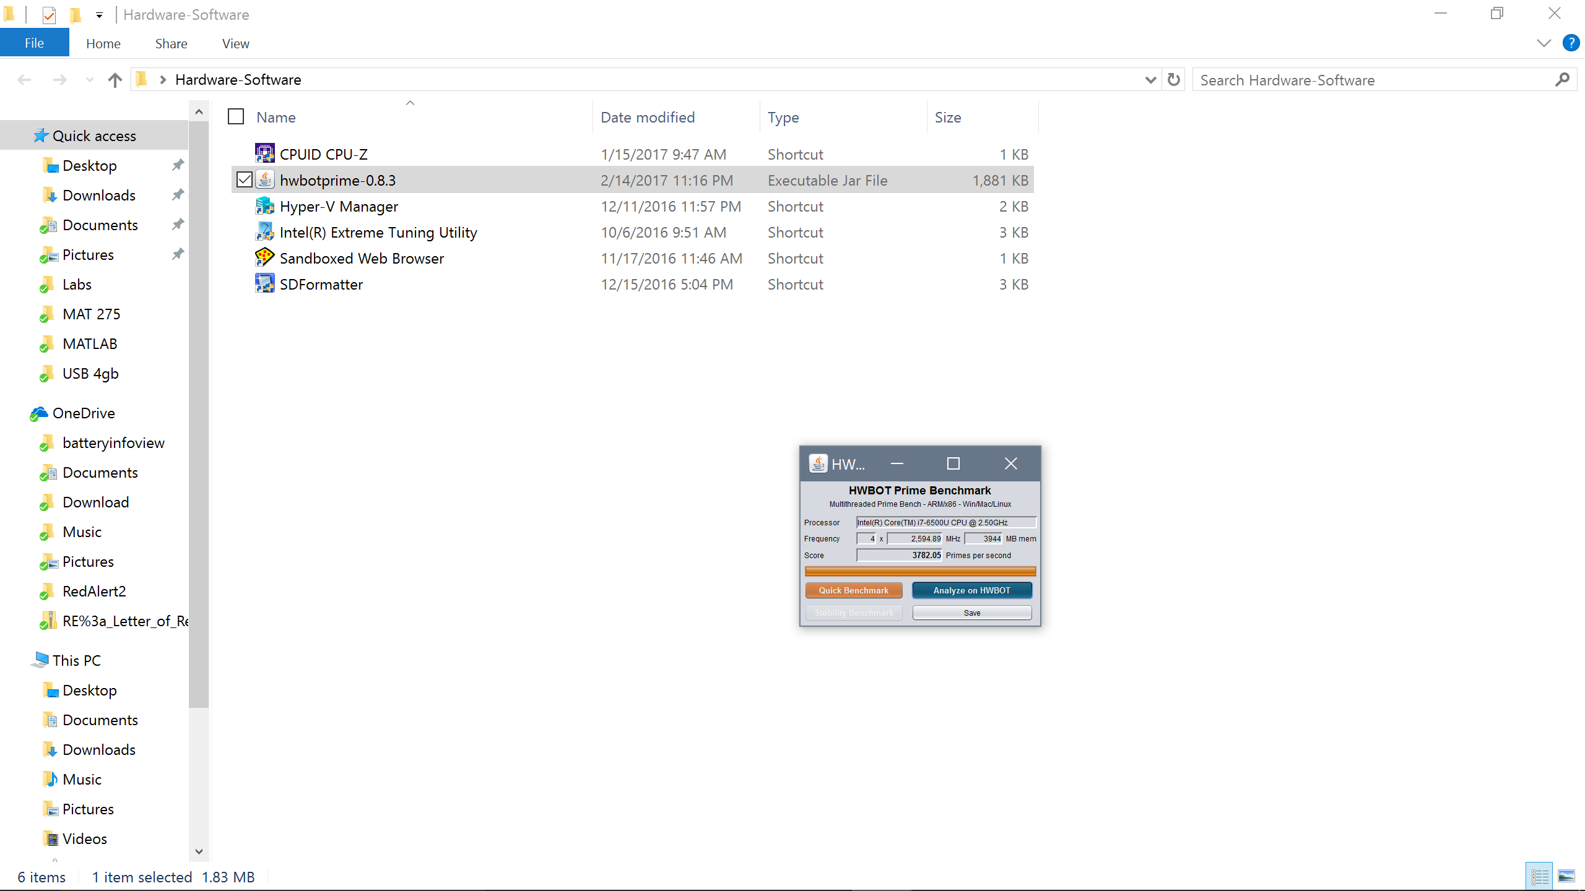Click the Forward navigation arrow
This screenshot has height=891, width=1585.
tap(59, 80)
